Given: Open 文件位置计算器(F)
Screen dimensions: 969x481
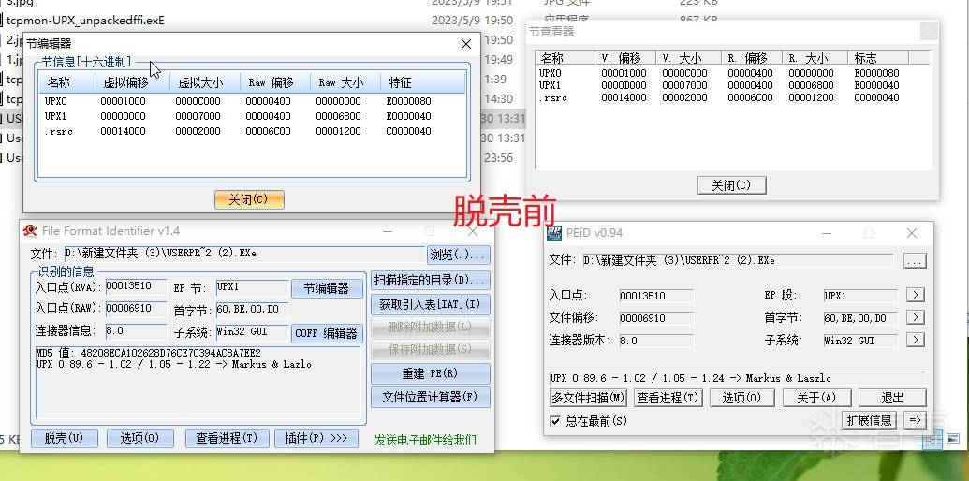Looking at the screenshot, I should click(x=431, y=397).
